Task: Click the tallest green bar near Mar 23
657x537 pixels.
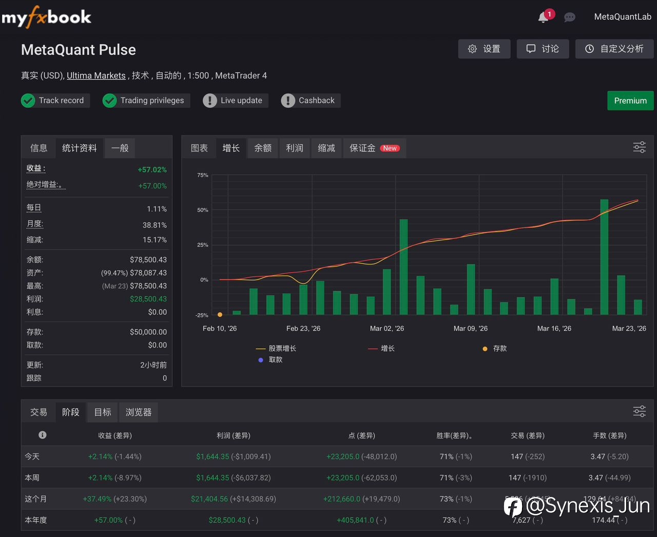Action: (x=604, y=257)
